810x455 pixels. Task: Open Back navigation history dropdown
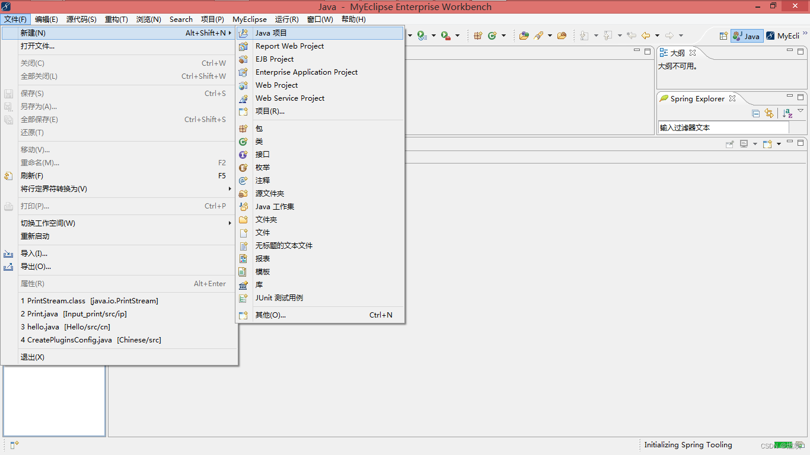pos(657,36)
